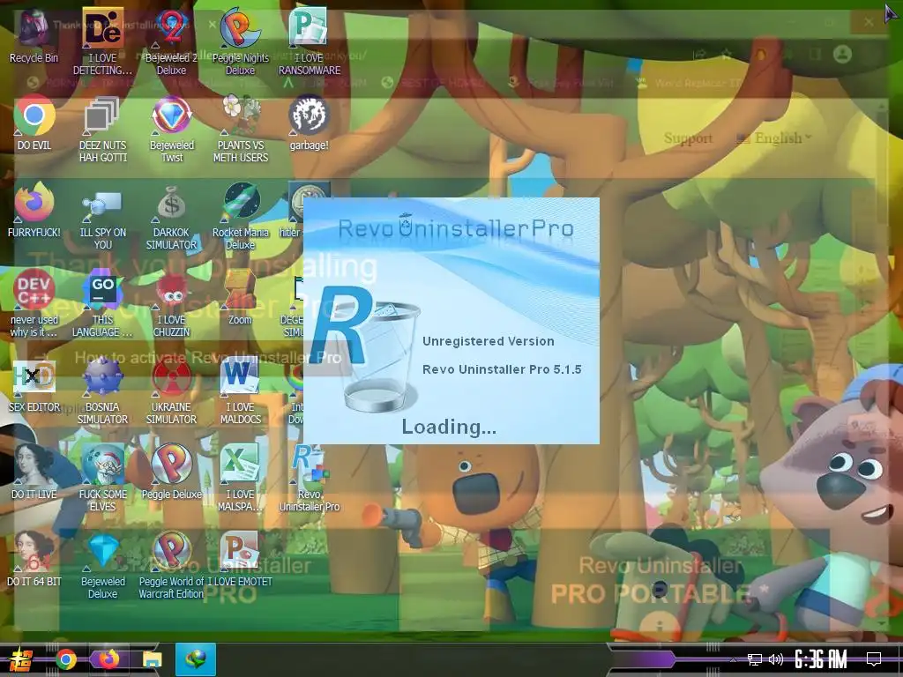Select the active globe taskbar app
The width and height of the screenshot is (903, 677).
(196, 659)
